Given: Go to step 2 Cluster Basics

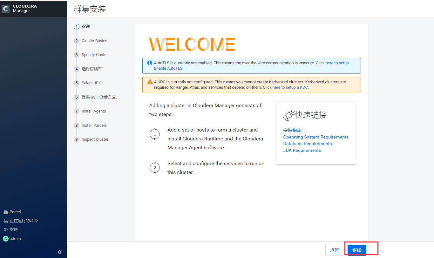Looking at the screenshot, I should [91, 41].
